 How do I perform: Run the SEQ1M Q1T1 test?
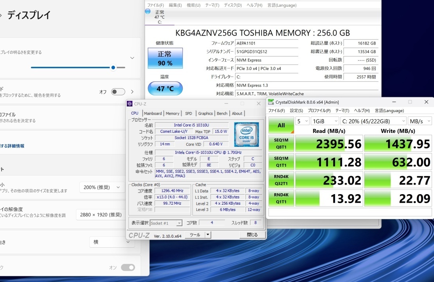pyautogui.click(x=281, y=162)
